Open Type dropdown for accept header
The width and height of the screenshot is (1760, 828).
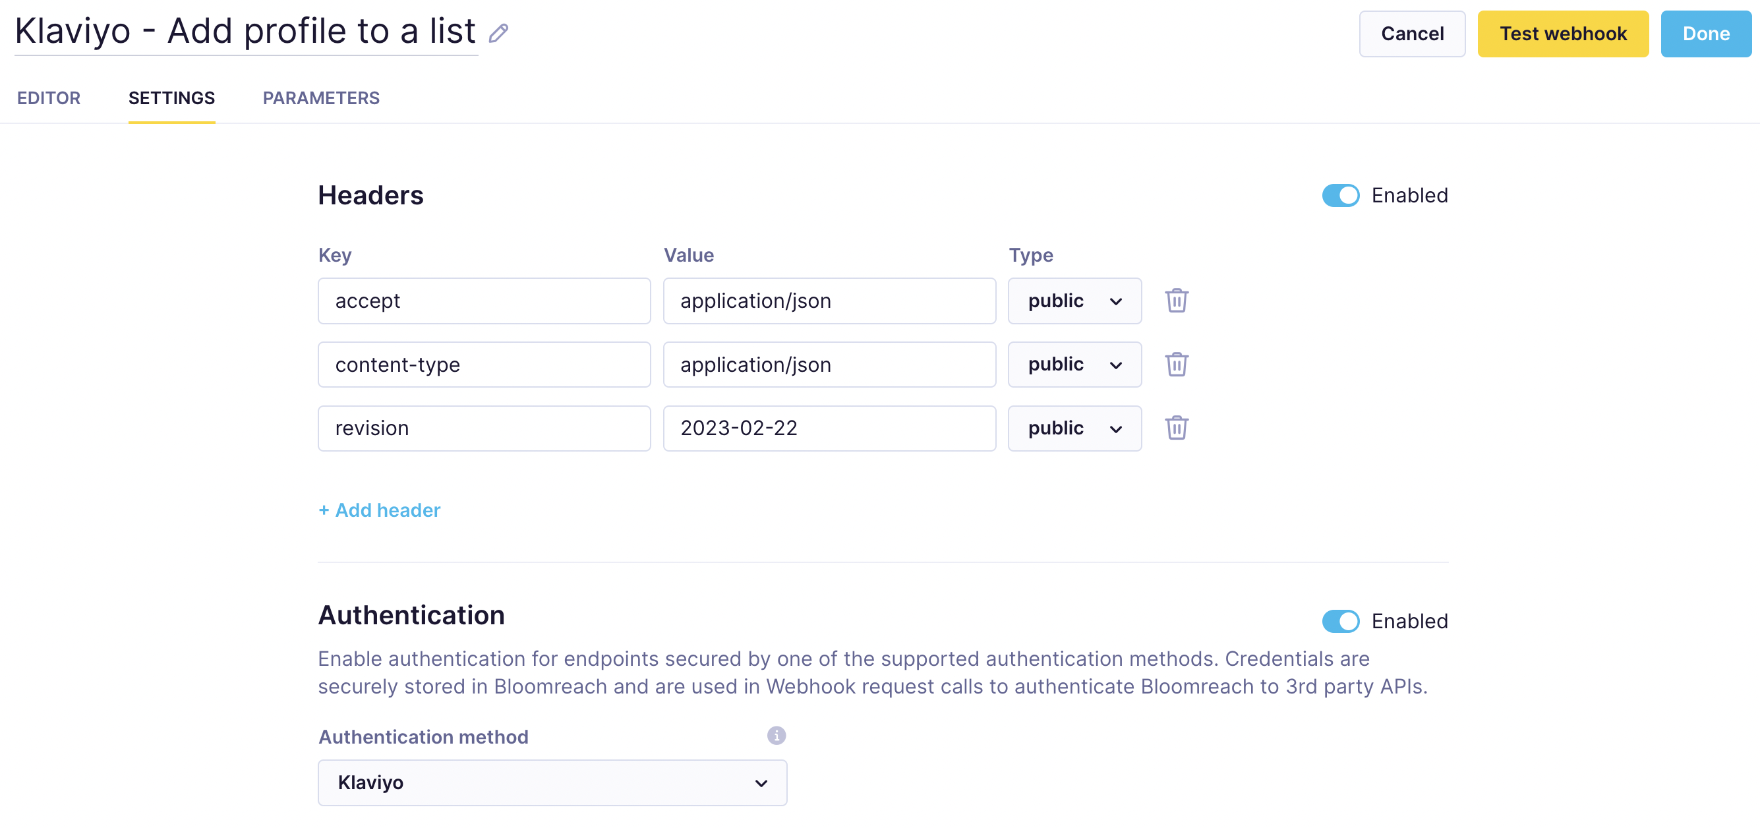click(1074, 301)
